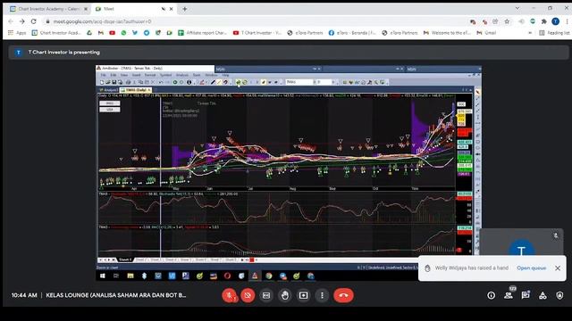Click Chrome icon in shared taskbar
This screenshot has width=572, height=321.
tap(269, 276)
